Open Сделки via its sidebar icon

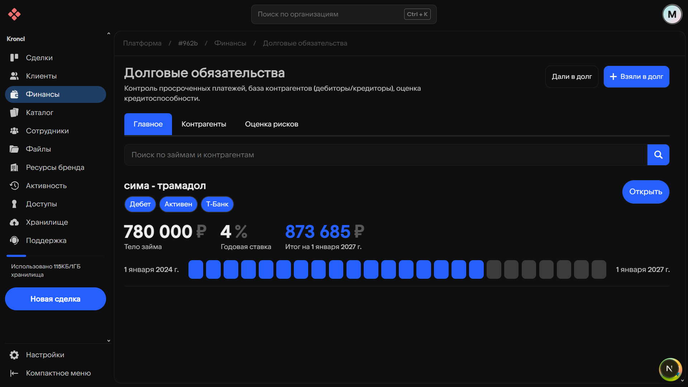[x=14, y=58]
